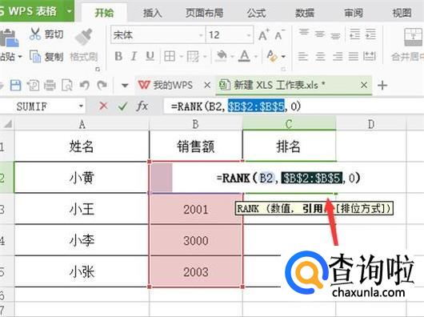Open the fx insert function dialog
Viewport: 424px width, 317px height.
tap(142, 106)
